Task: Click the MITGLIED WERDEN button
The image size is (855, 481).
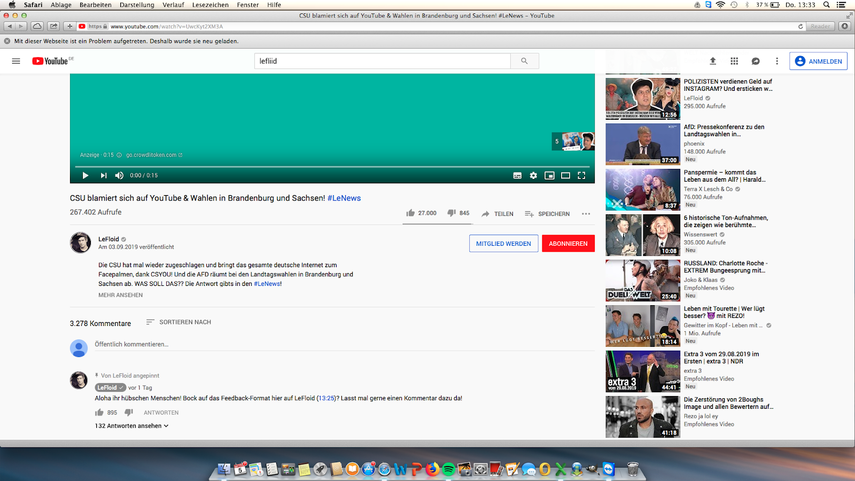Action: pyautogui.click(x=503, y=243)
